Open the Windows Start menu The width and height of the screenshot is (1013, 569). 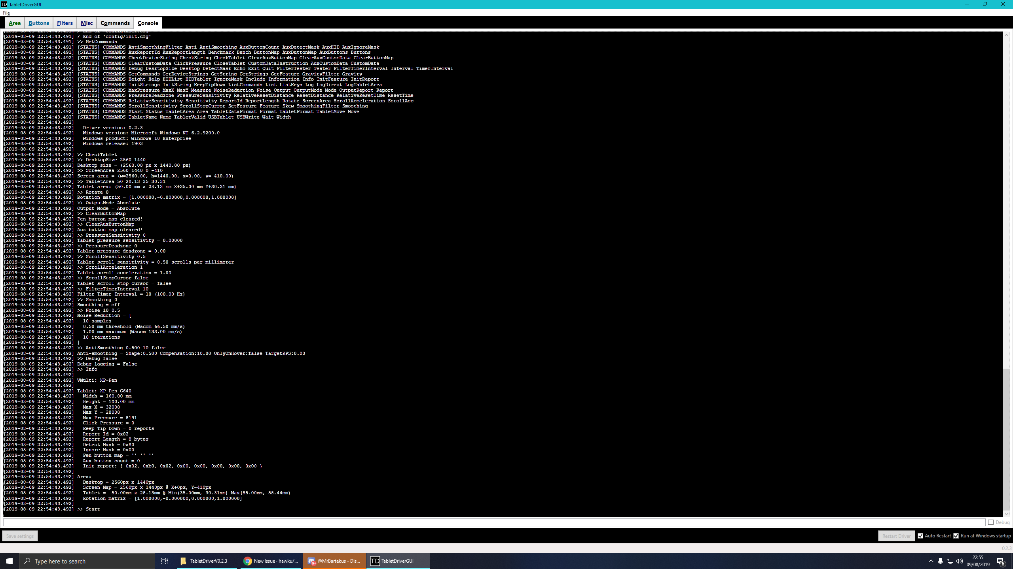coord(9,561)
